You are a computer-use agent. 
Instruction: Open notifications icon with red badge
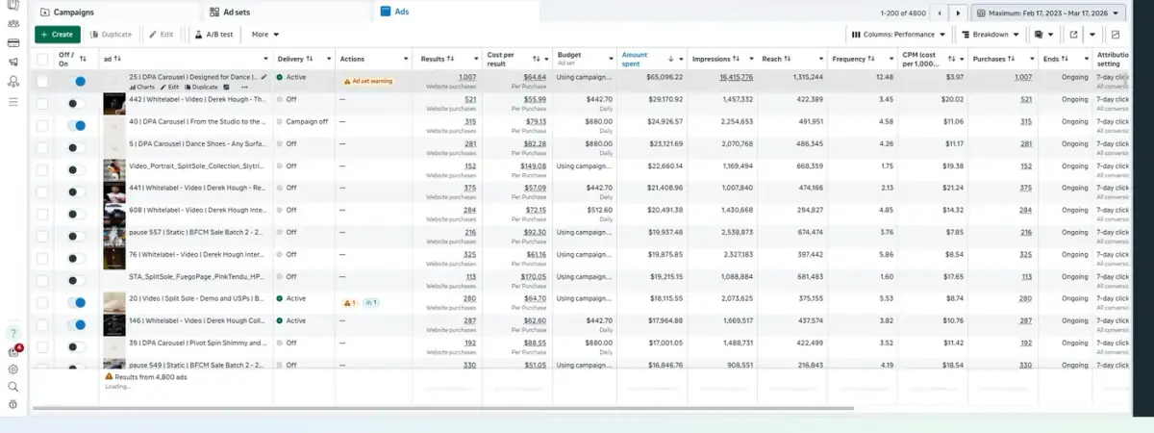(13, 351)
